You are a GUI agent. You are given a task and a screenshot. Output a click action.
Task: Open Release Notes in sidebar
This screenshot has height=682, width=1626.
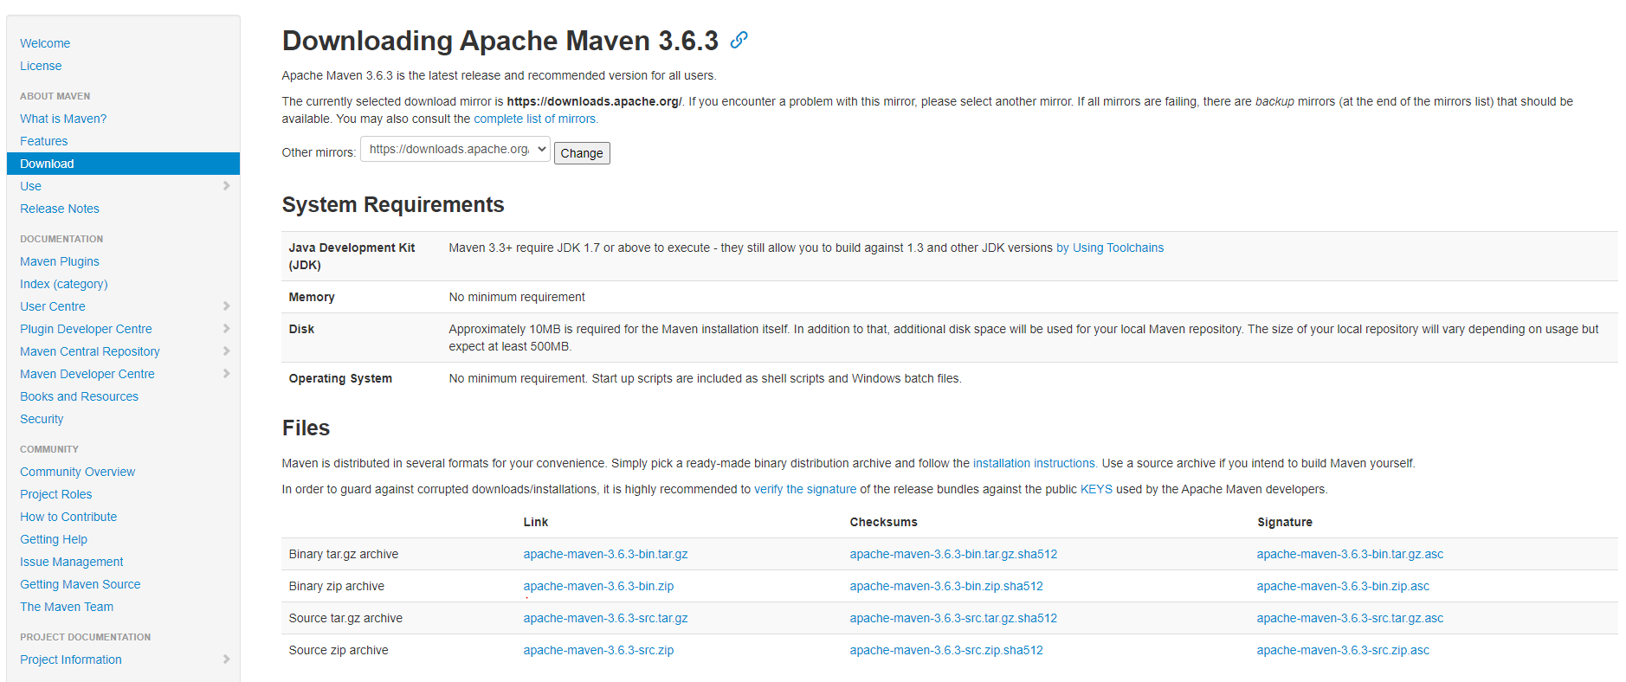60,209
